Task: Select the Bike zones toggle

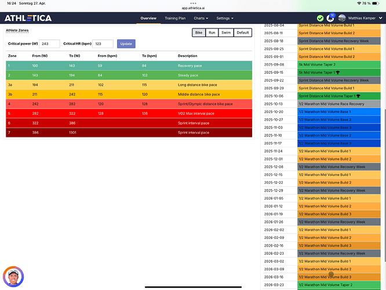Action: tap(199, 33)
